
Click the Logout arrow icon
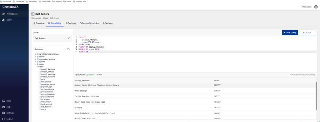3,119
